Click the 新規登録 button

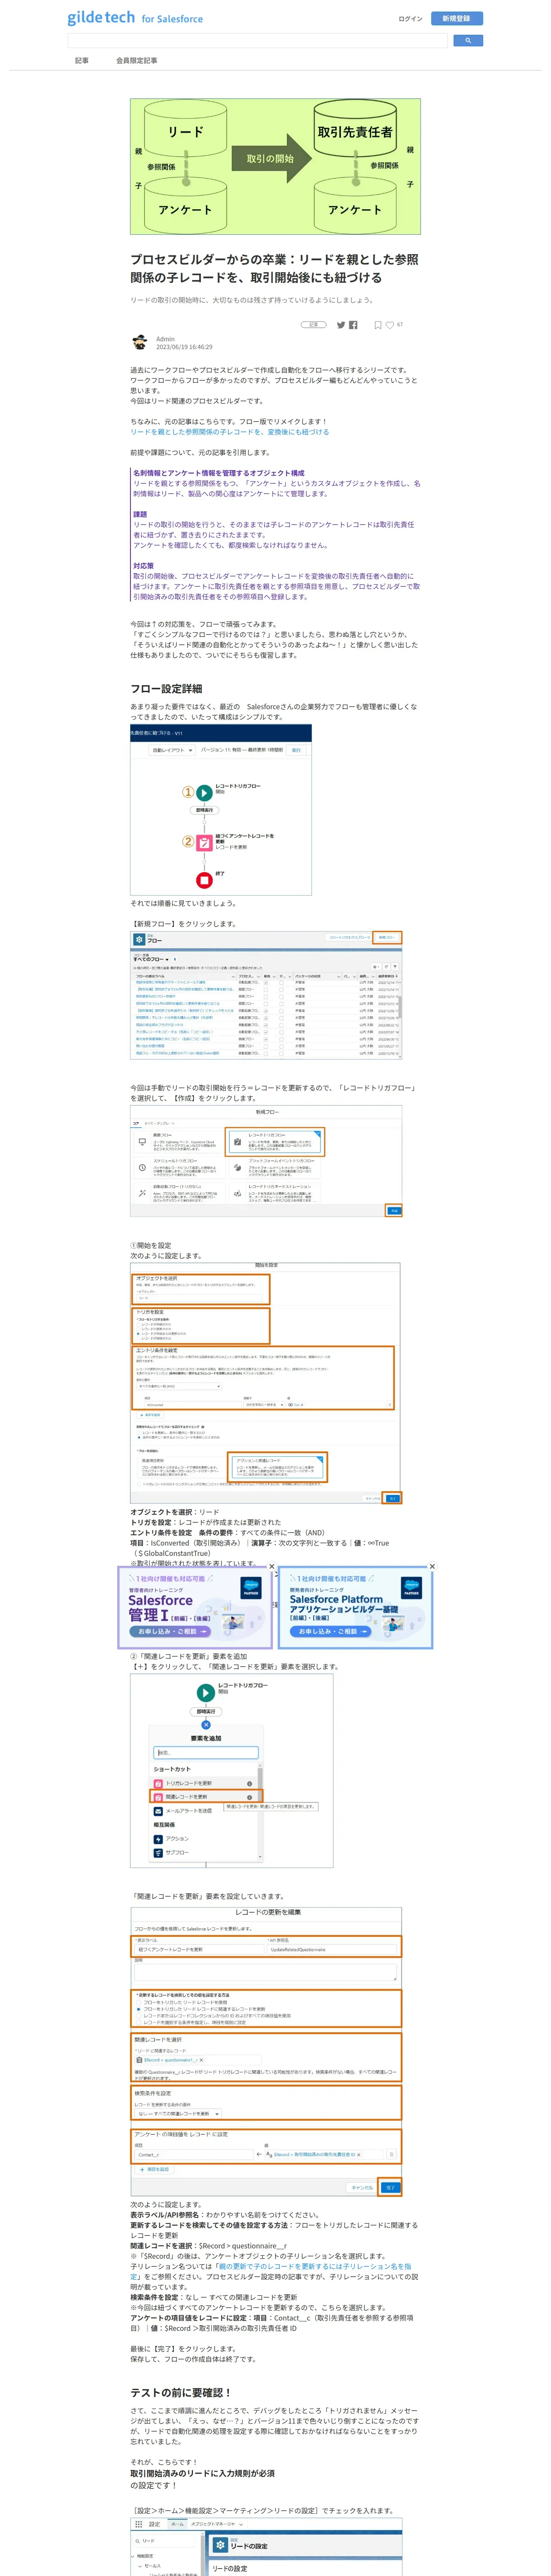coord(456,18)
